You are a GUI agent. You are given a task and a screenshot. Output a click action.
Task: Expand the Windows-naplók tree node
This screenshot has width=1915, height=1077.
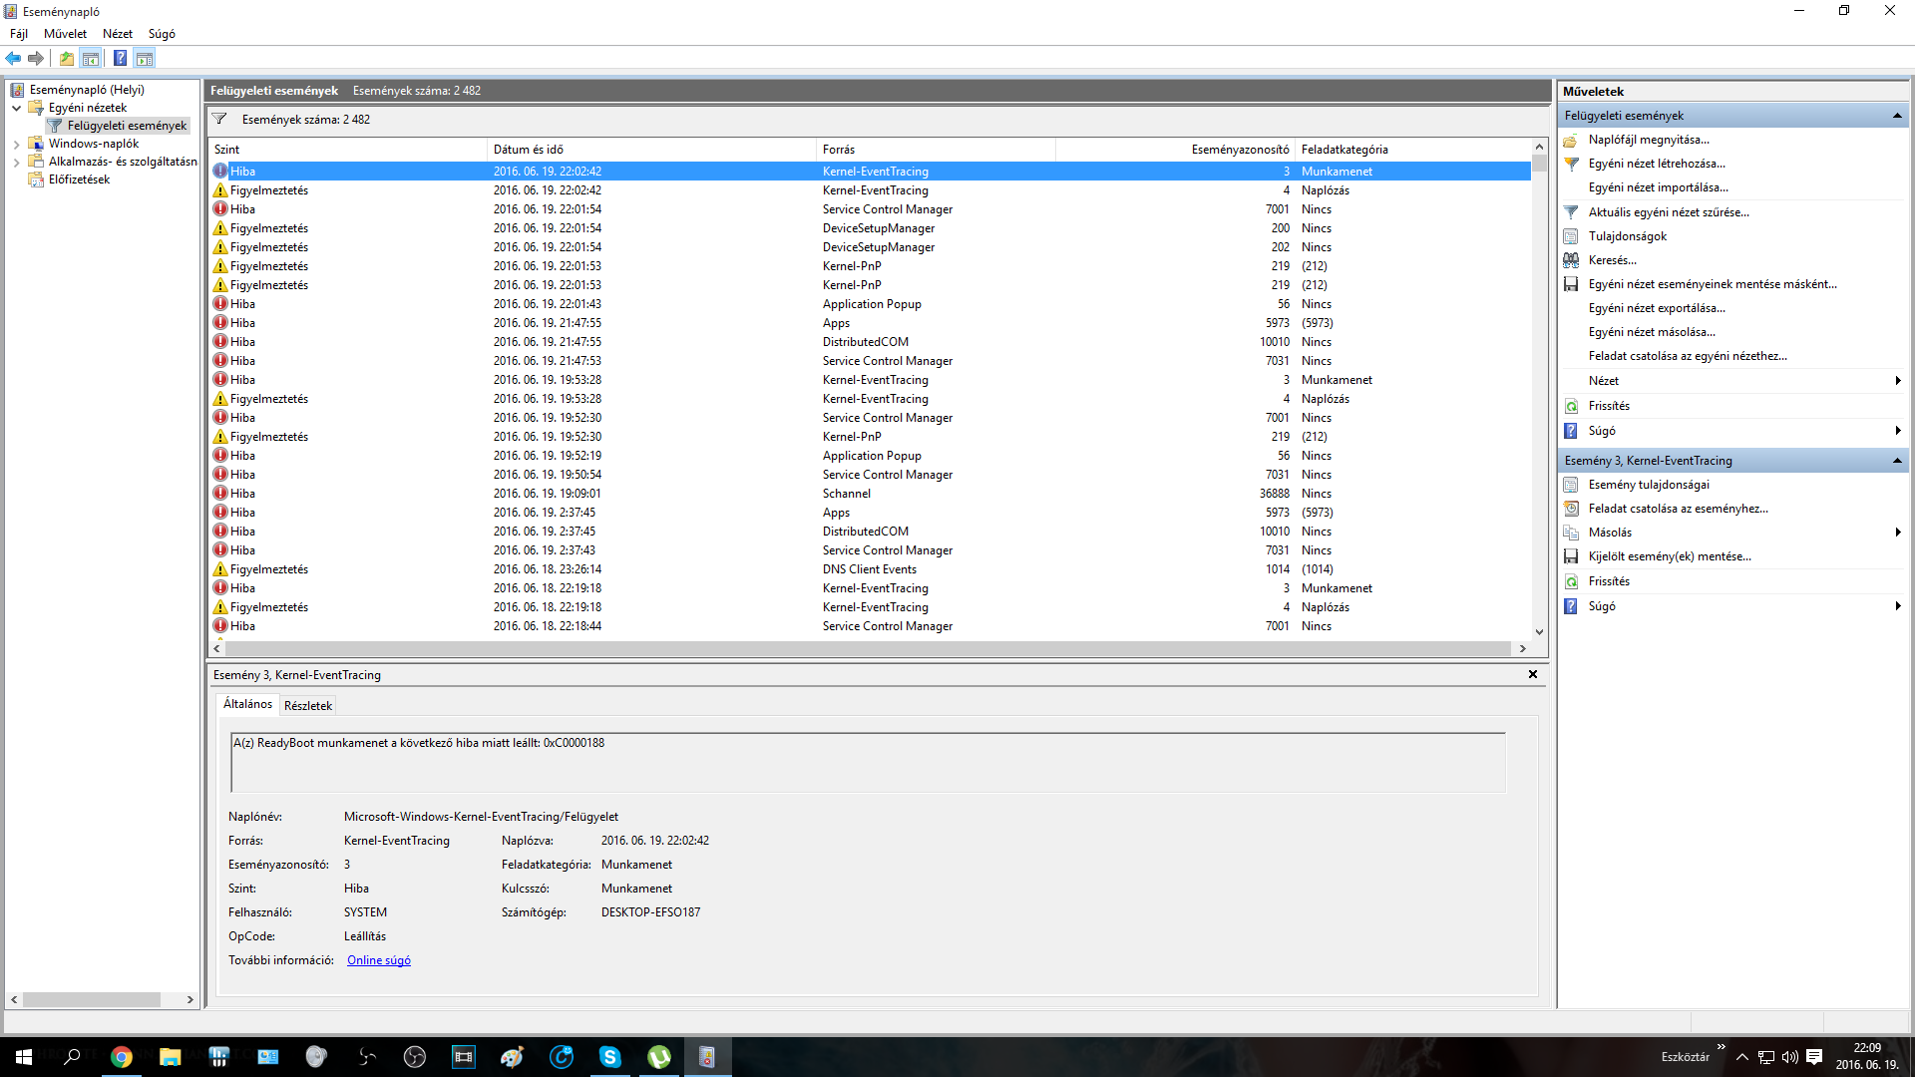(x=16, y=144)
